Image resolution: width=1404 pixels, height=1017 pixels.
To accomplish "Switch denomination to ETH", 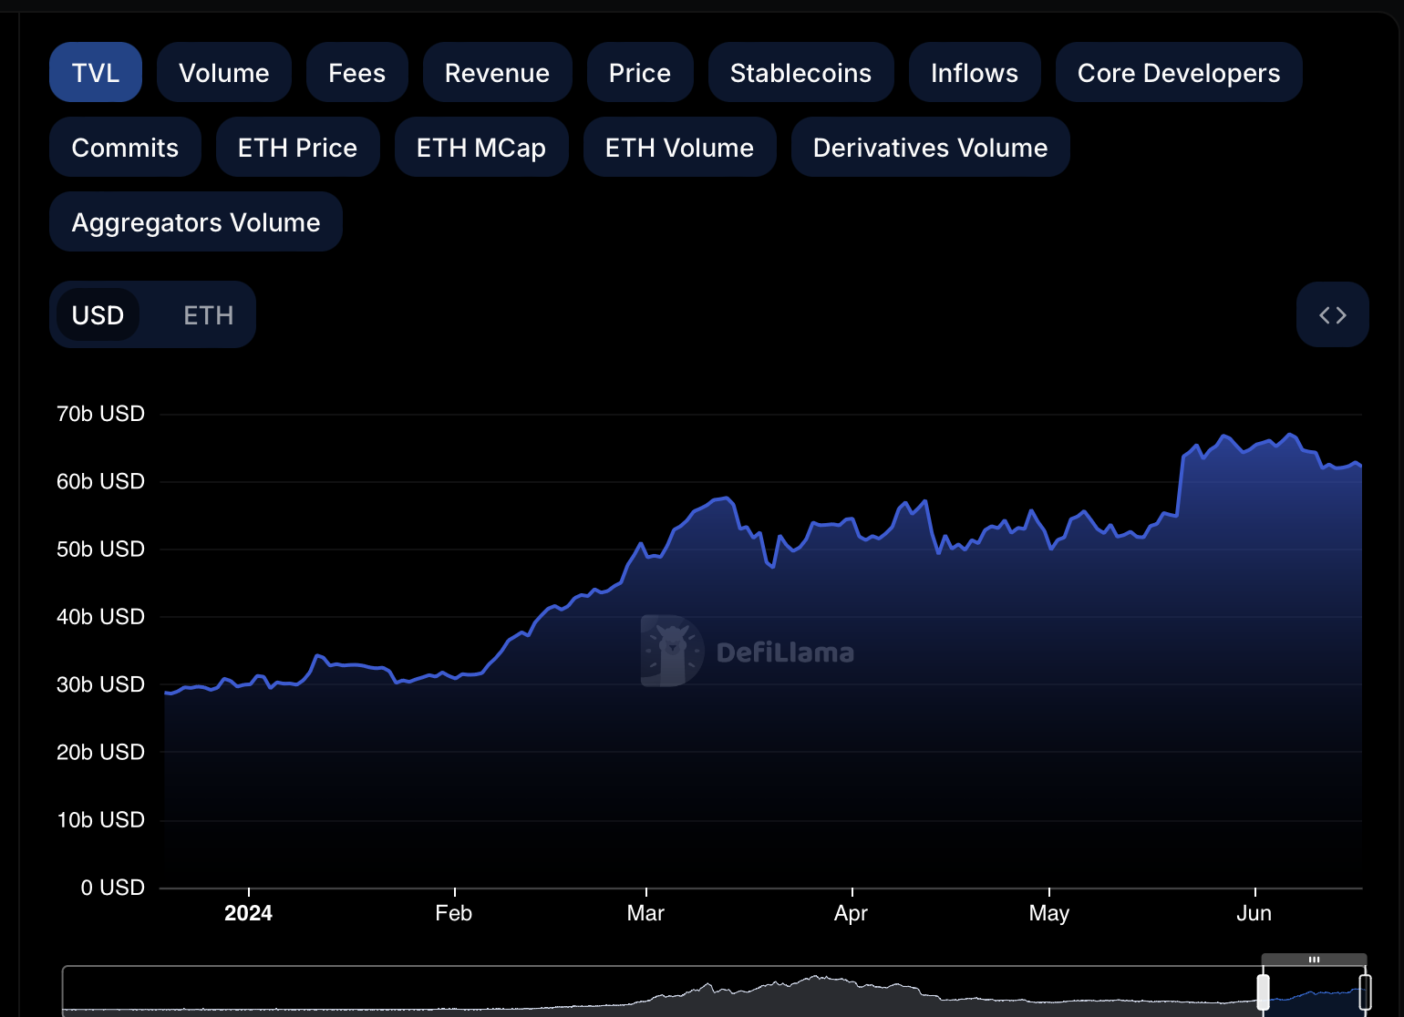I will pyautogui.click(x=209, y=314).
